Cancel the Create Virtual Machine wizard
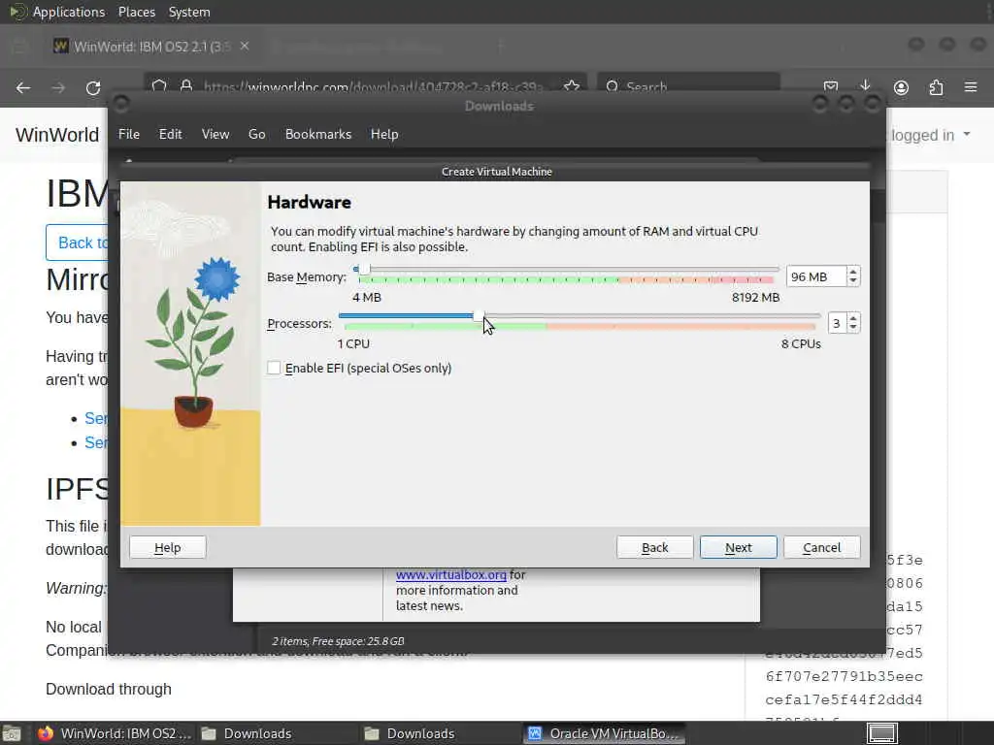This screenshot has height=745, width=994. [x=821, y=547]
